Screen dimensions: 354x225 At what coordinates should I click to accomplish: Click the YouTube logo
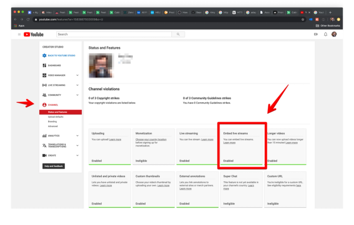click(x=34, y=34)
